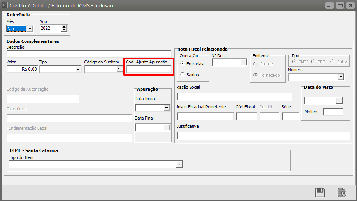Expand the Mês month dropdown
This screenshot has height=201, width=357.
click(x=29, y=28)
